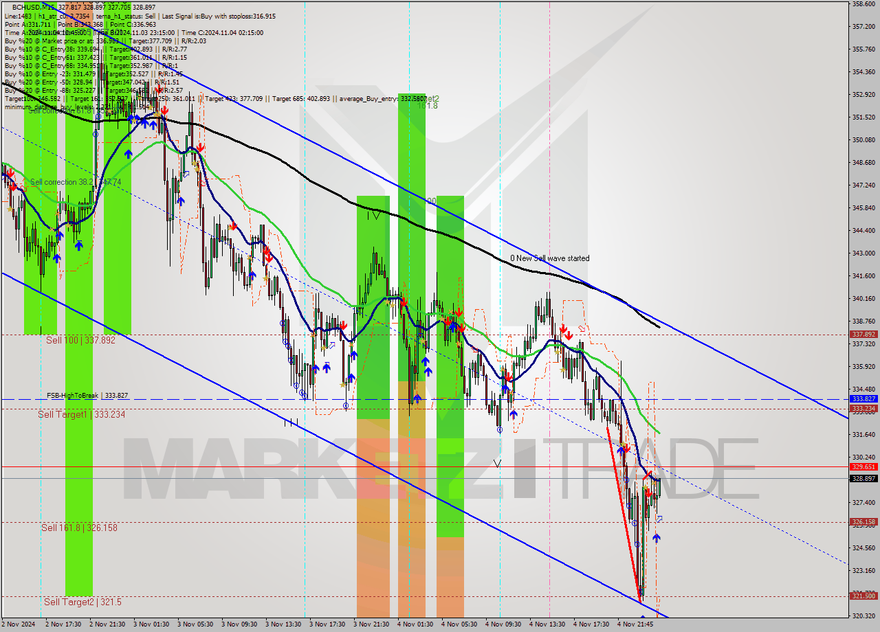The image size is (880, 632).
Task: Click the 358.600 price scale value
Action: coord(863,3)
